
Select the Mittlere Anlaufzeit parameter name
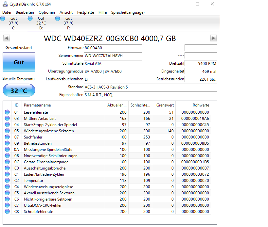click(x=40, y=118)
